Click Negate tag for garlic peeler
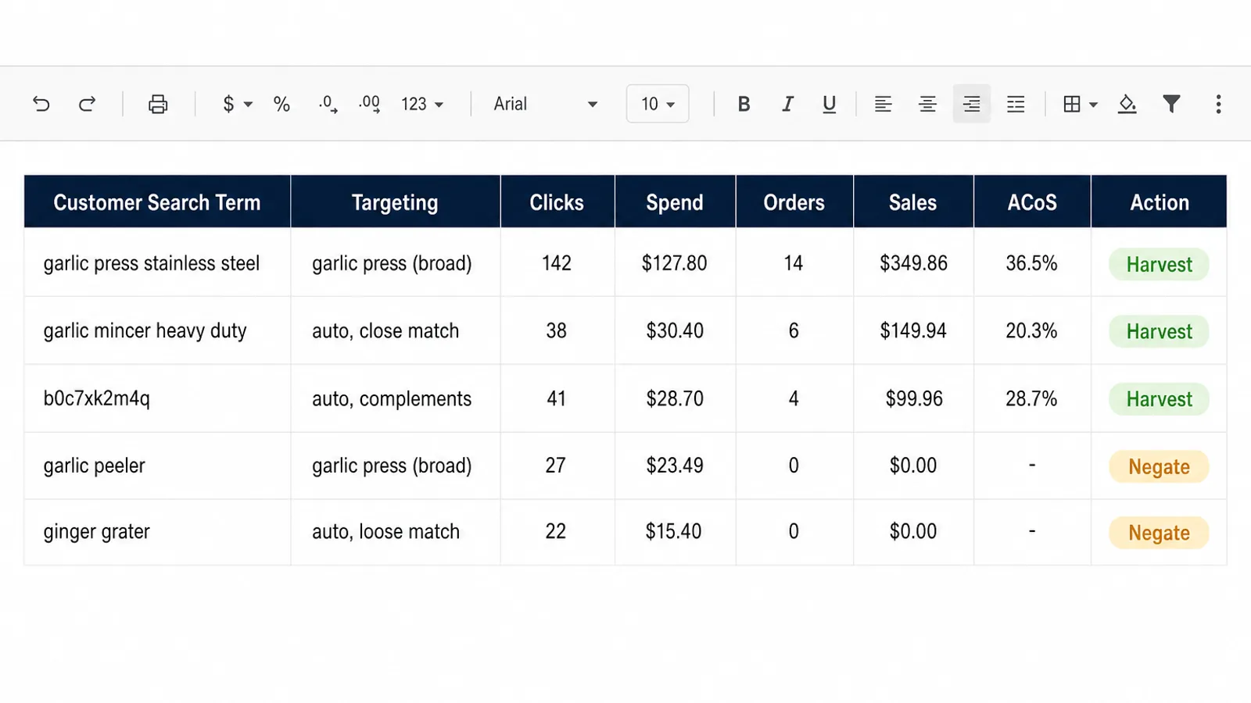The height and width of the screenshot is (703, 1251). tap(1159, 466)
